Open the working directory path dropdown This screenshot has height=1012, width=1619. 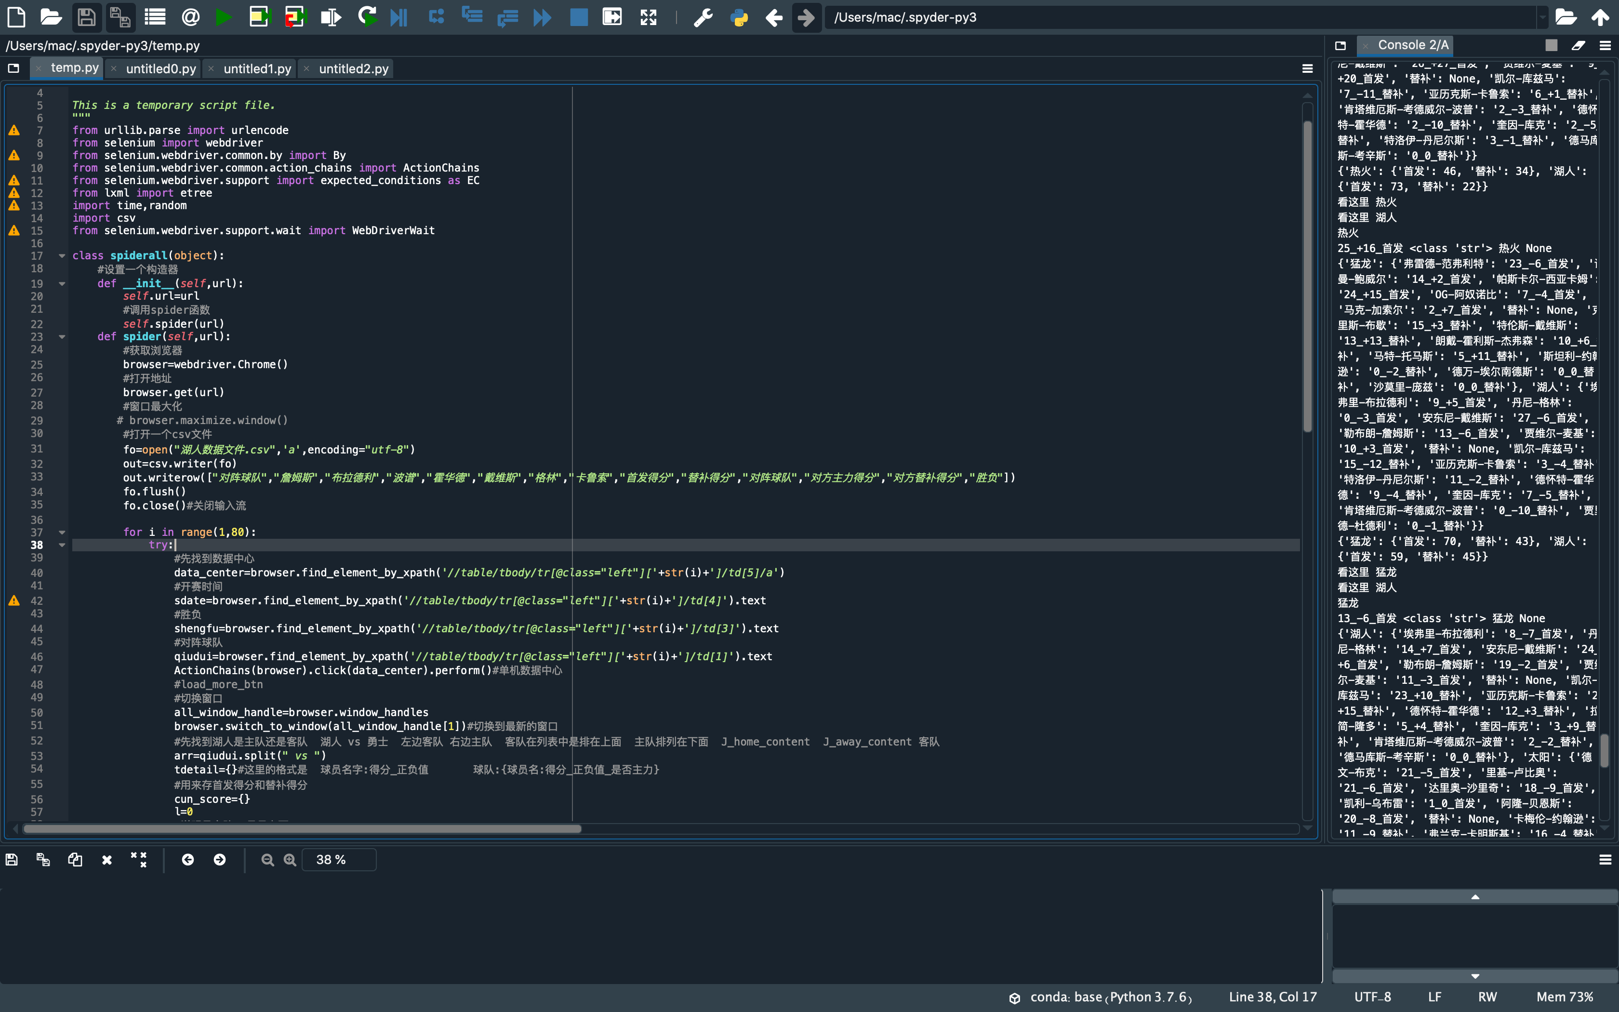coord(1542,17)
